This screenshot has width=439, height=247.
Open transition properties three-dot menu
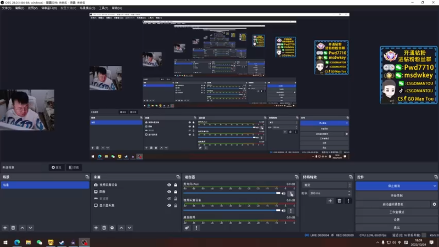click(x=348, y=201)
